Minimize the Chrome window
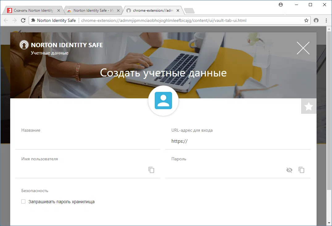 [x=296, y=5]
